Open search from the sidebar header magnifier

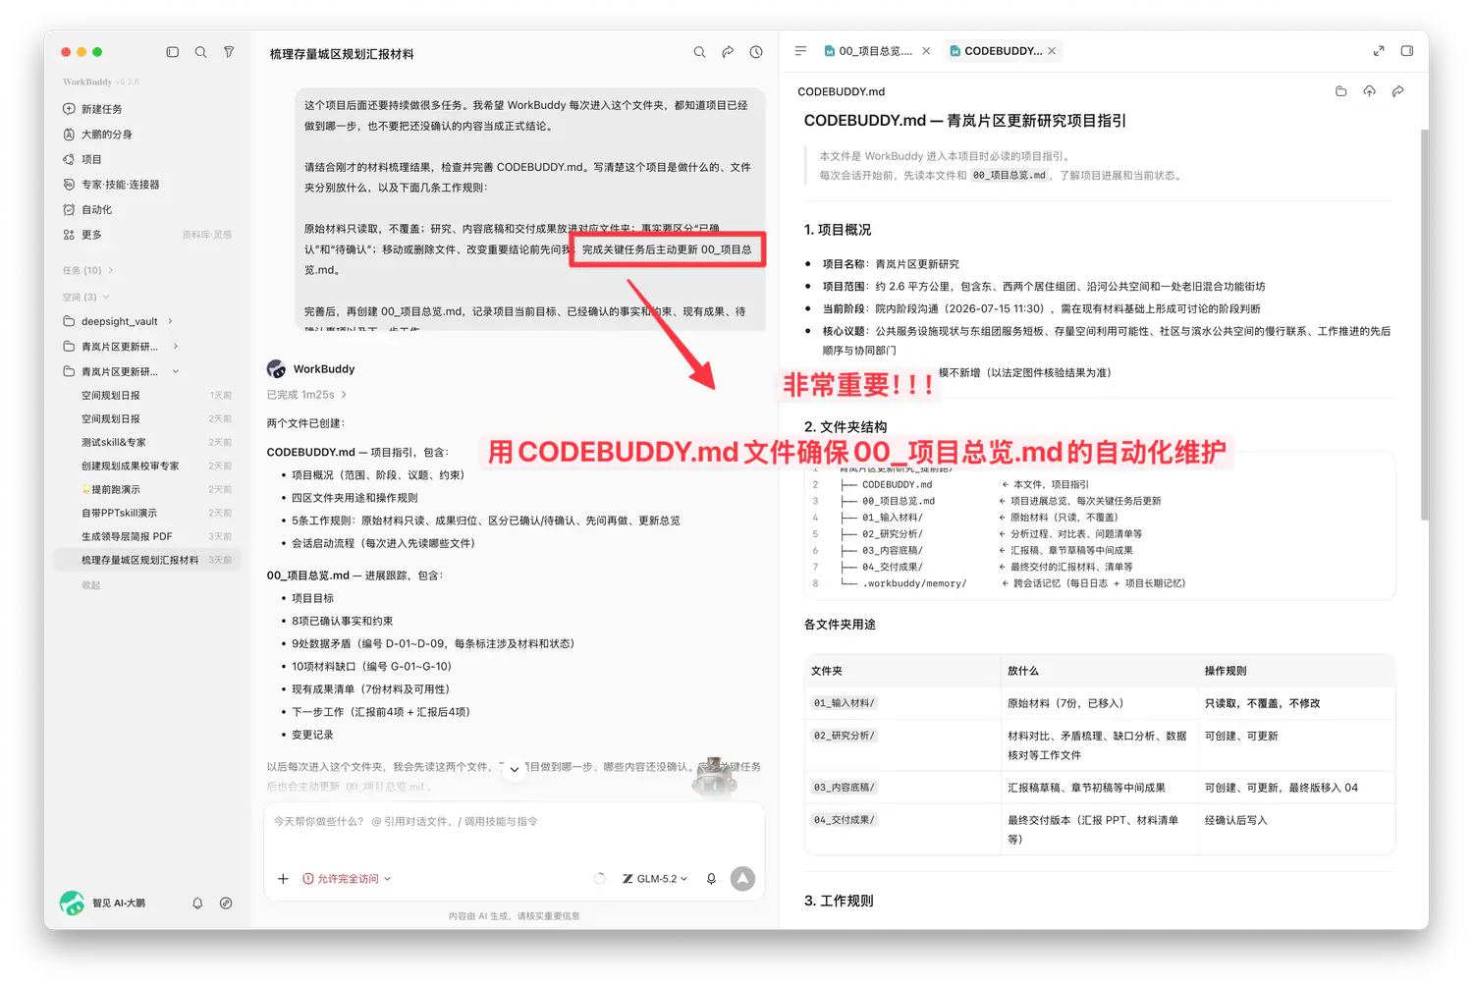(200, 52)
